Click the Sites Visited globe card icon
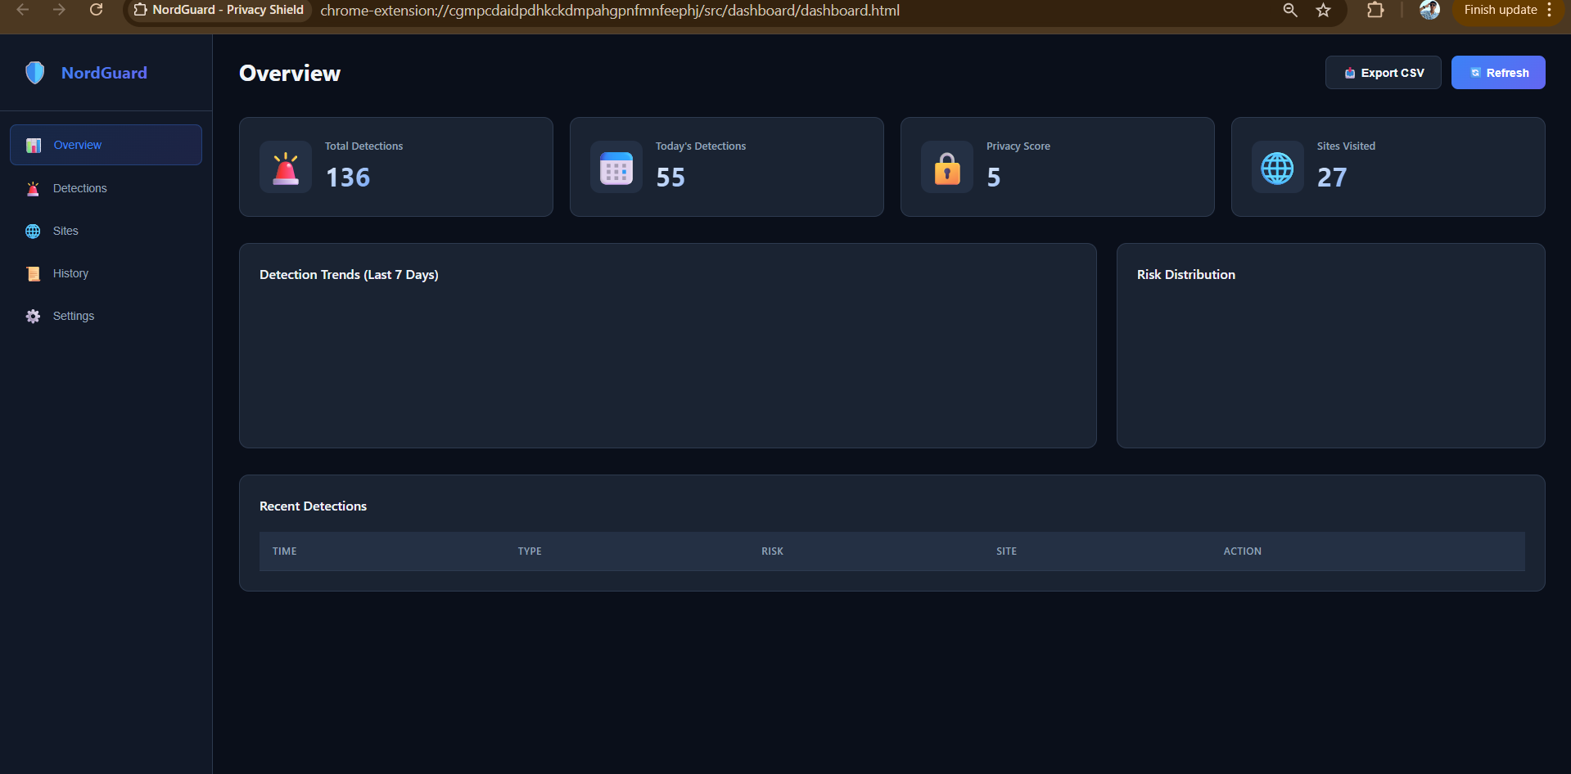 [1278, 168]
